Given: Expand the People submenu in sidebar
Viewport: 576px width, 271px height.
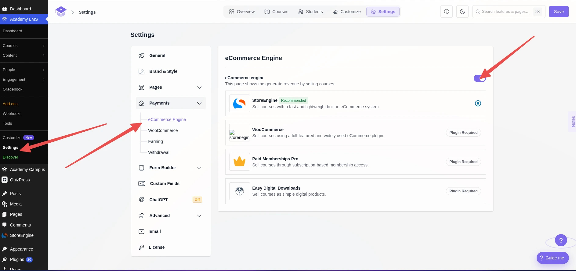Looking at the screenshot, I should pos(43,70).
